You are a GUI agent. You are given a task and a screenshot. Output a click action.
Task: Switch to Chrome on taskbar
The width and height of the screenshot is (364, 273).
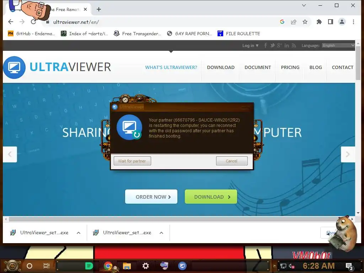coord(108,266)
